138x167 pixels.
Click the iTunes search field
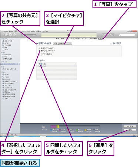pyautogui.click(x=127, y=35)
